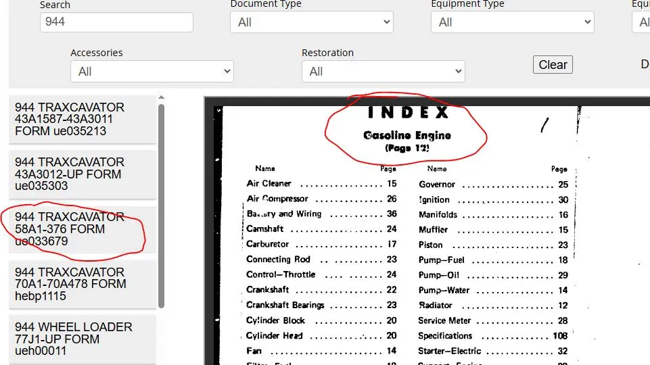The width and height of the screenshot is (650, 365).
Task: Open the Restoration dropdown
Action: click(x=384, y=71)
